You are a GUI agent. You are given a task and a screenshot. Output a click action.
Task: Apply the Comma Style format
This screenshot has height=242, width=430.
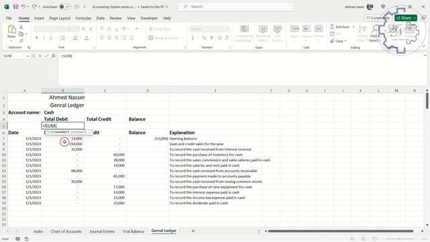point(212,38)
